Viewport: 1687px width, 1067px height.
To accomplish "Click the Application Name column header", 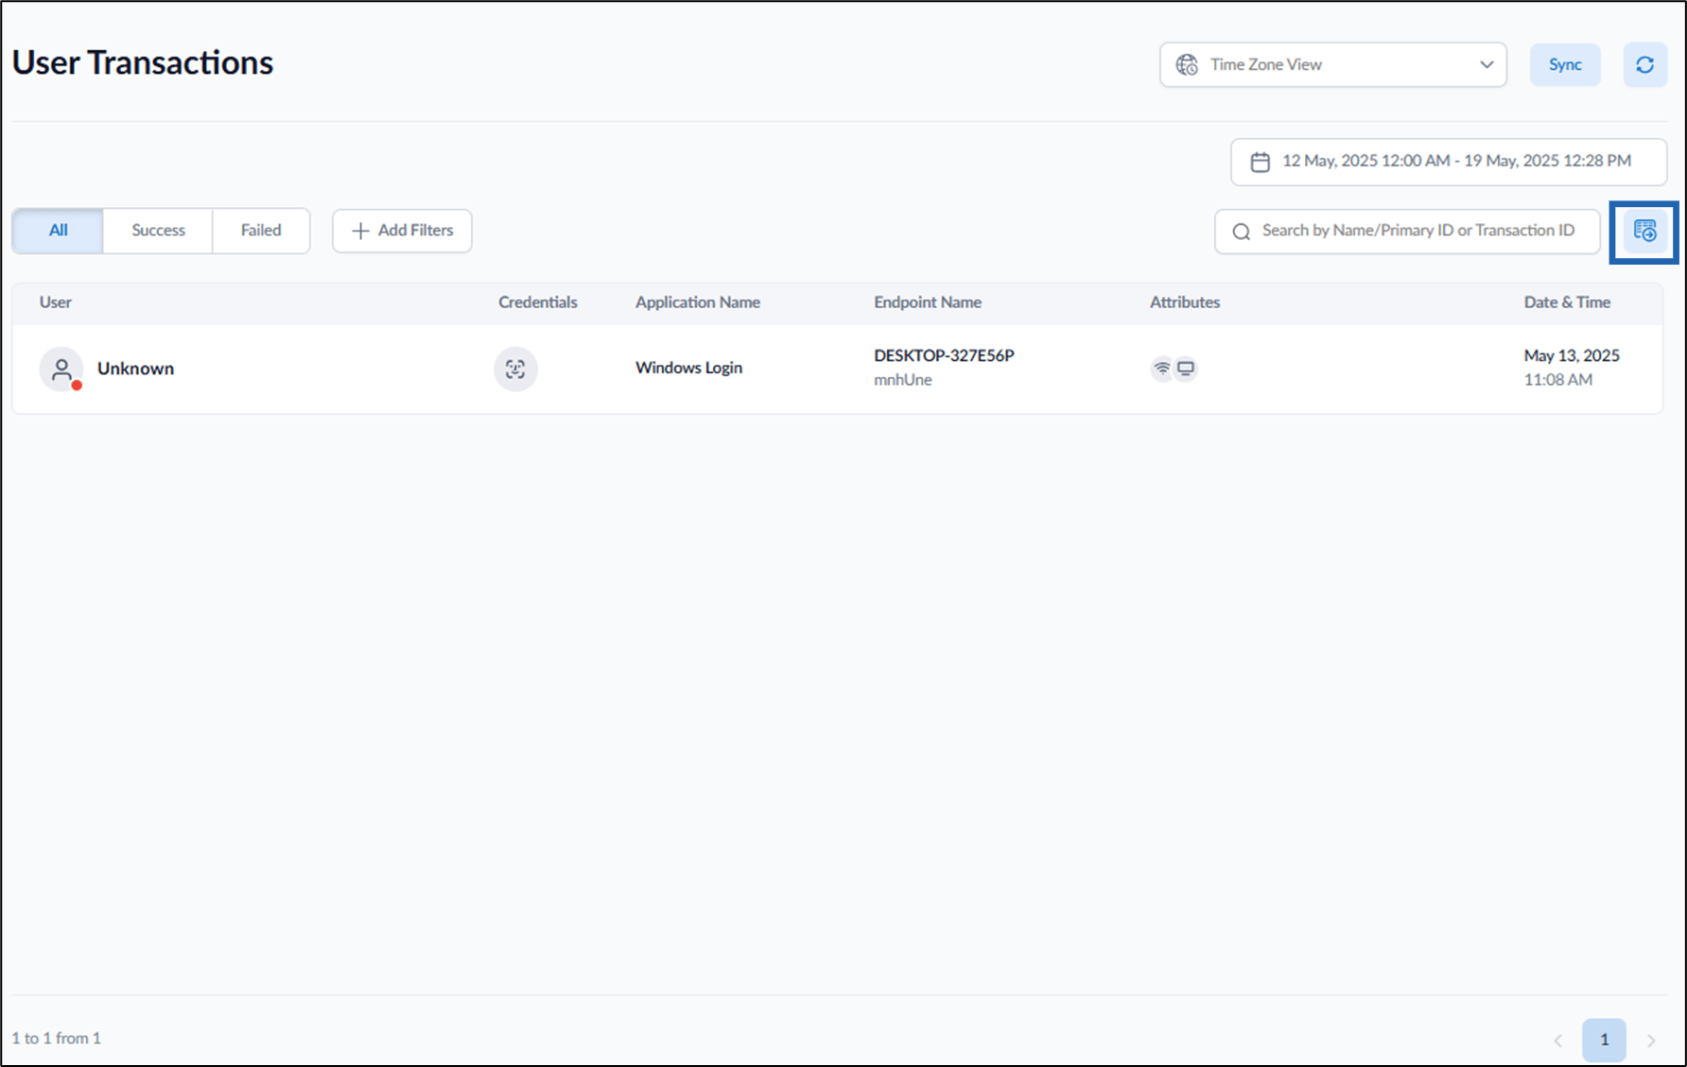I will click(698, 302).
